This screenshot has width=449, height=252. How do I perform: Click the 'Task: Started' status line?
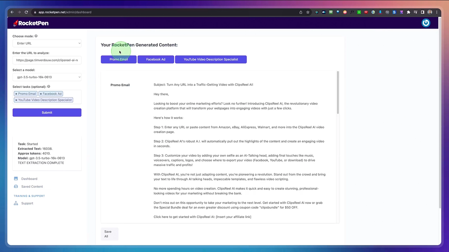click(28, 144)
